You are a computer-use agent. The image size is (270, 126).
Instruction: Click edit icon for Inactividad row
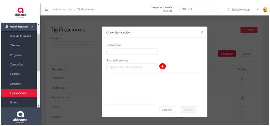[x=242, y=88]
